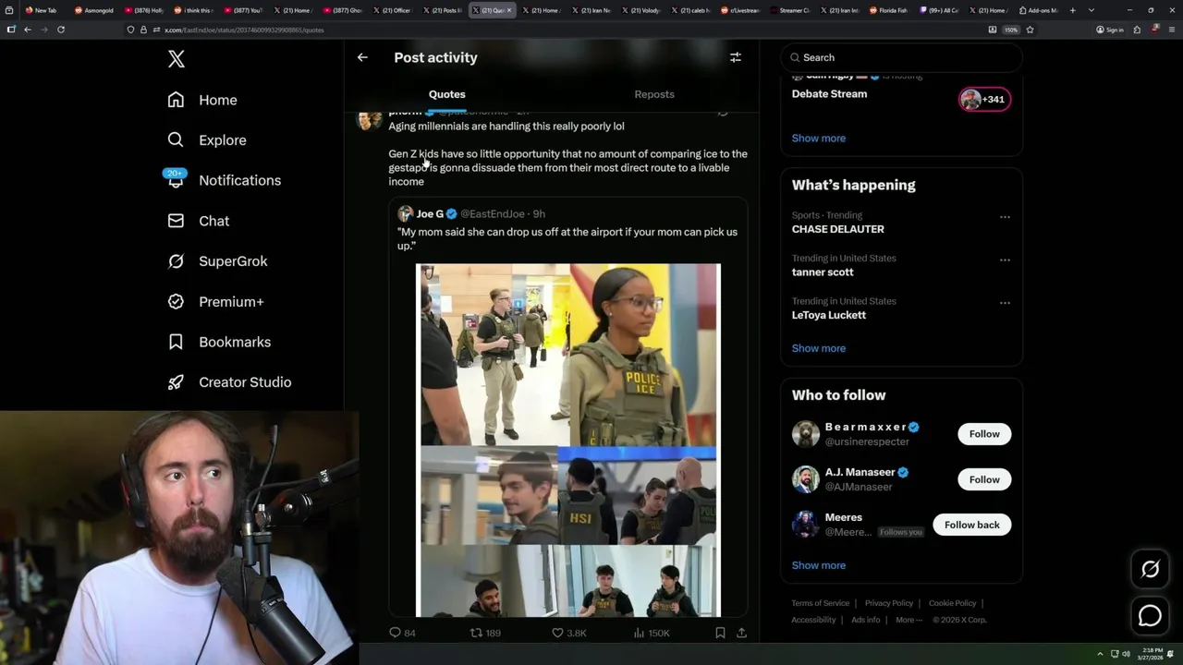Reload the page in the browser toolbar
The image size is (1183, 665).
point(61,30)
